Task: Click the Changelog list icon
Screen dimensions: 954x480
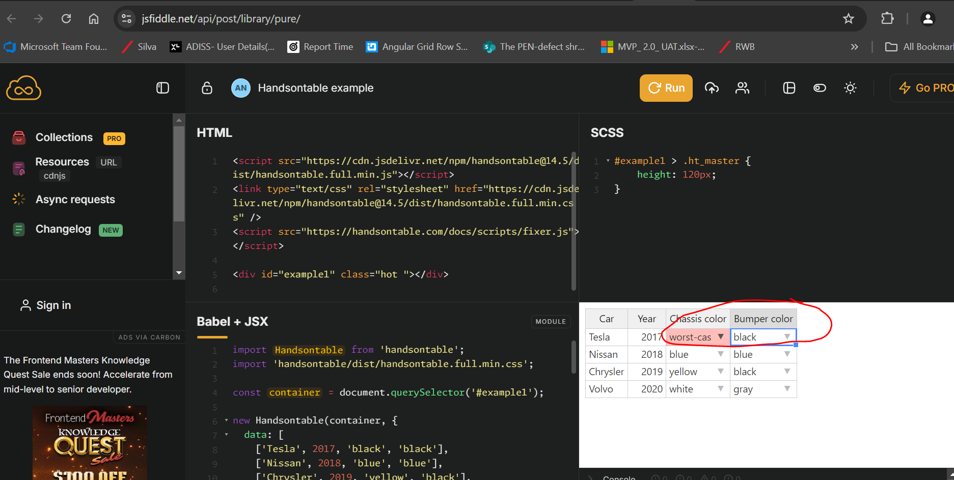Action: pos(19,230)
